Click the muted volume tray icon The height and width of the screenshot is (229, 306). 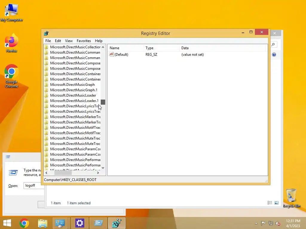pyautogui.click(x=278, y=223)
